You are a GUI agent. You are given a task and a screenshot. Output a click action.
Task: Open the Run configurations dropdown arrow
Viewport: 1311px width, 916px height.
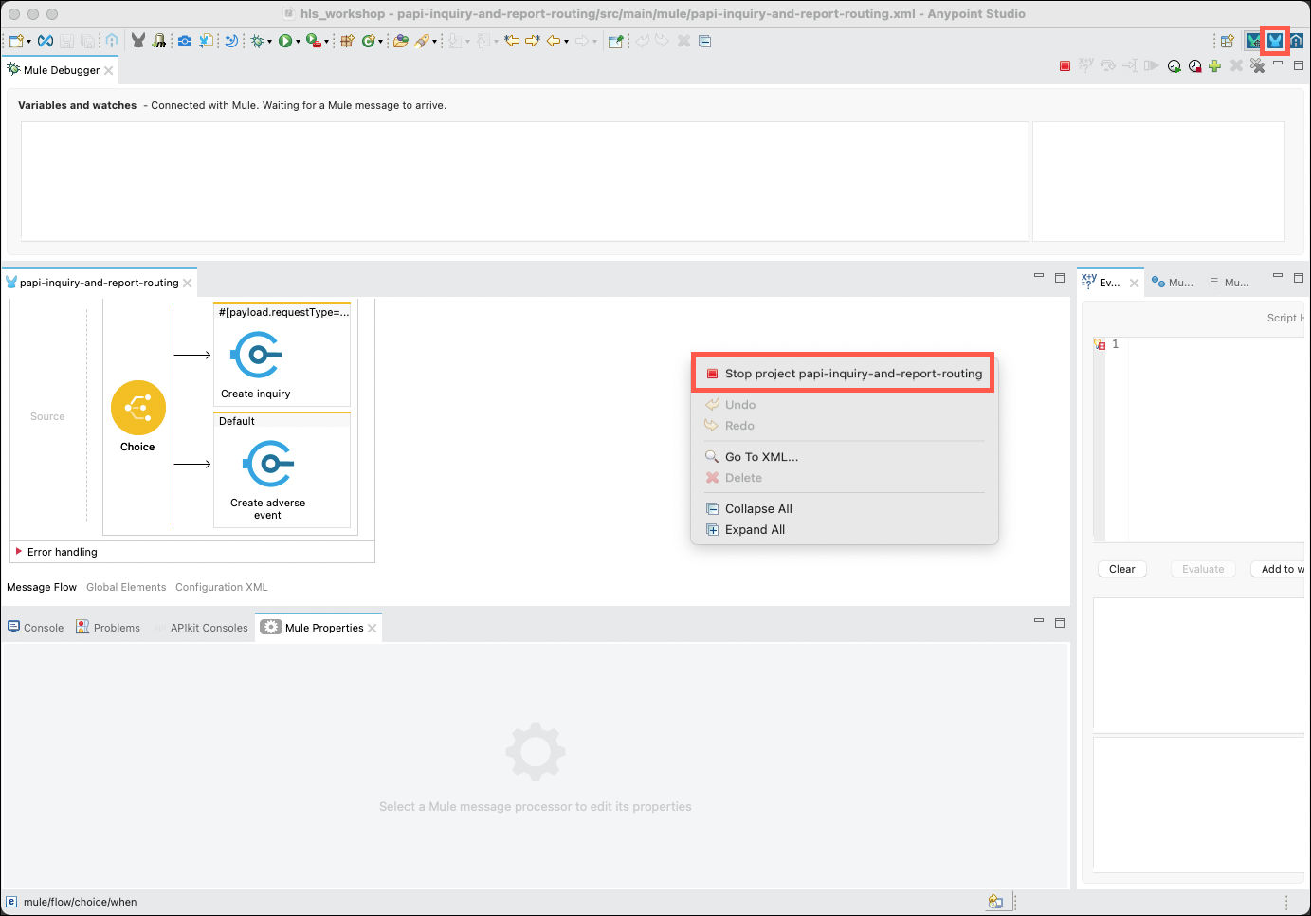coord(298,42)
